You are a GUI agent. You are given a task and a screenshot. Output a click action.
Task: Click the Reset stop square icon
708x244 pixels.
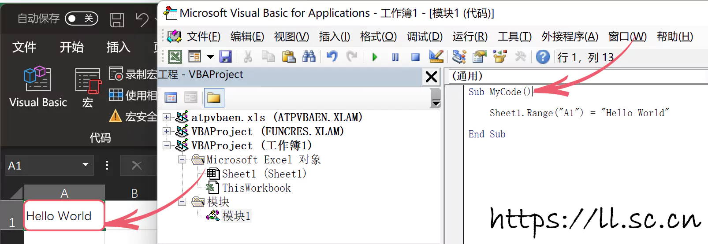coord(415,57)
